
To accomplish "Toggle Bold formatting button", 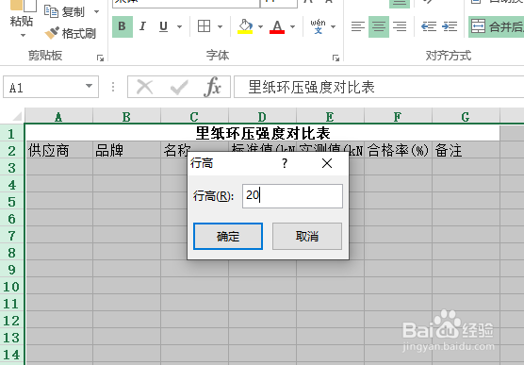I will tap(123, 26).
